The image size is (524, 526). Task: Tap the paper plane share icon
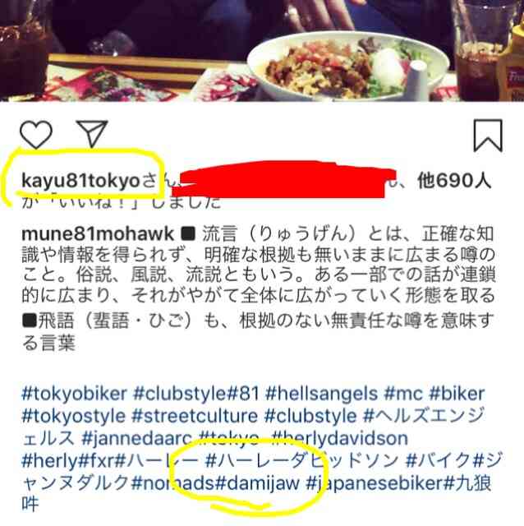pyautogui.click(x=92, y=133)
